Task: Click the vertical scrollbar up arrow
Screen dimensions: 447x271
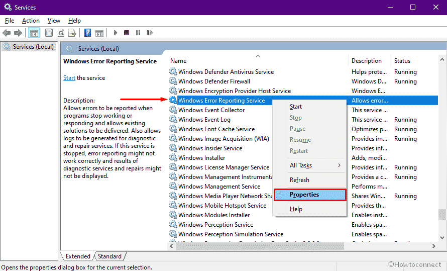Action: coord(442,60)
